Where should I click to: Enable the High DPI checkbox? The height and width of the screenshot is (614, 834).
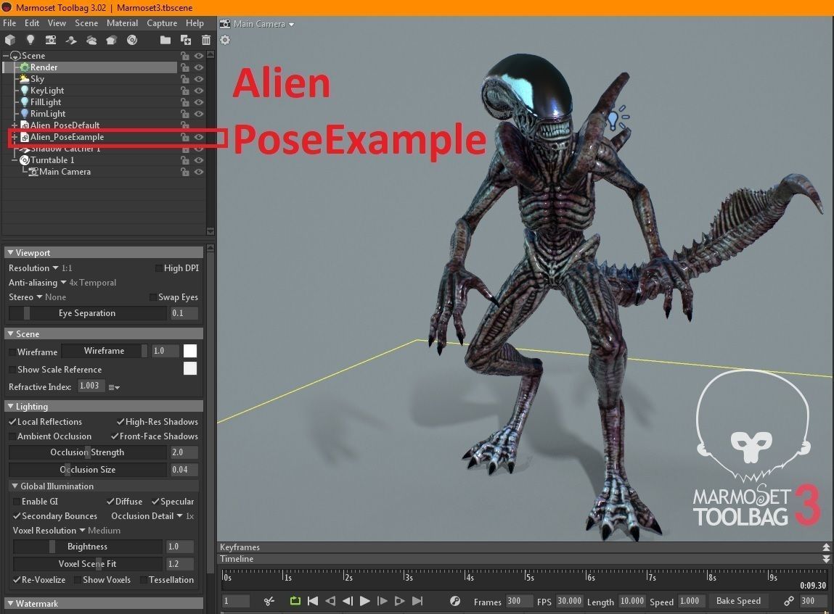pos(158,268)
